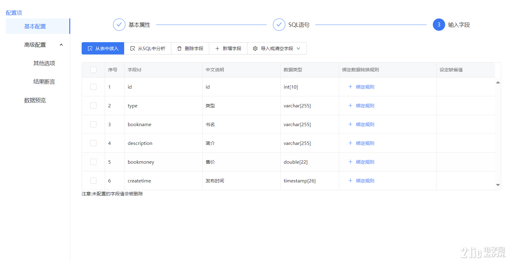Click the 新增字段 button
Viewport: 508px width, 260px height.
[x=228, y=48]
